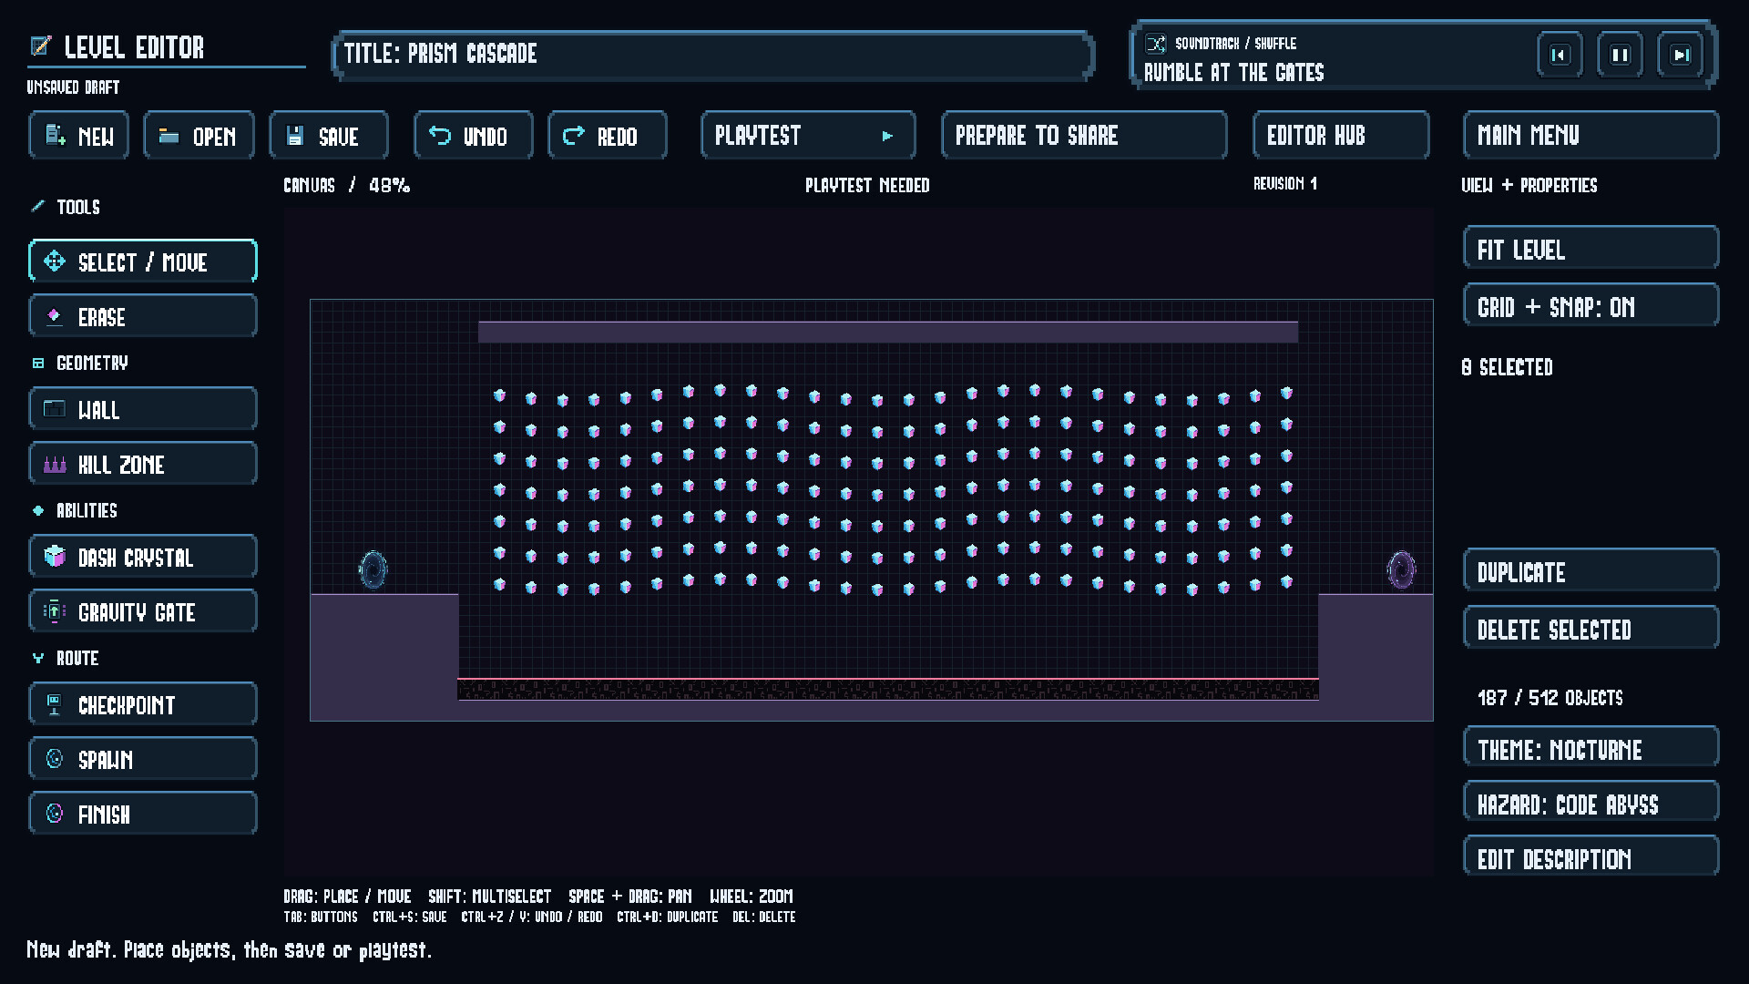Click the "8 Selected" text

tap(1508, 367)
